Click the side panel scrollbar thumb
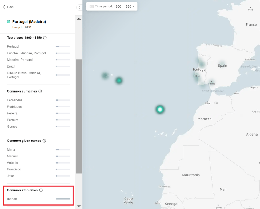 click(x=79, y=116)
